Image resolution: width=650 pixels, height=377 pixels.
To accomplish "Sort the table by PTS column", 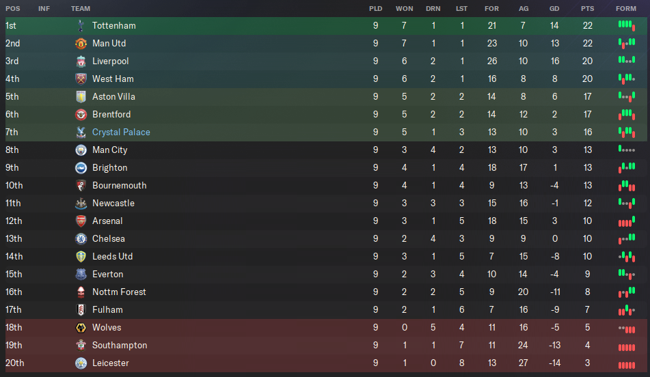I will [587, 9].
